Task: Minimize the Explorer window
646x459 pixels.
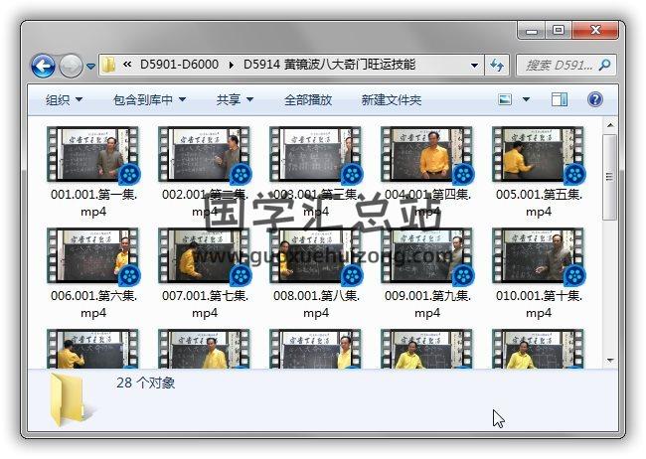Action: 532,31
